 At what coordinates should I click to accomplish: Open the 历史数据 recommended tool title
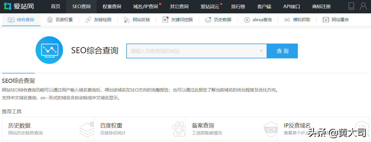click(x=19, y=125)
